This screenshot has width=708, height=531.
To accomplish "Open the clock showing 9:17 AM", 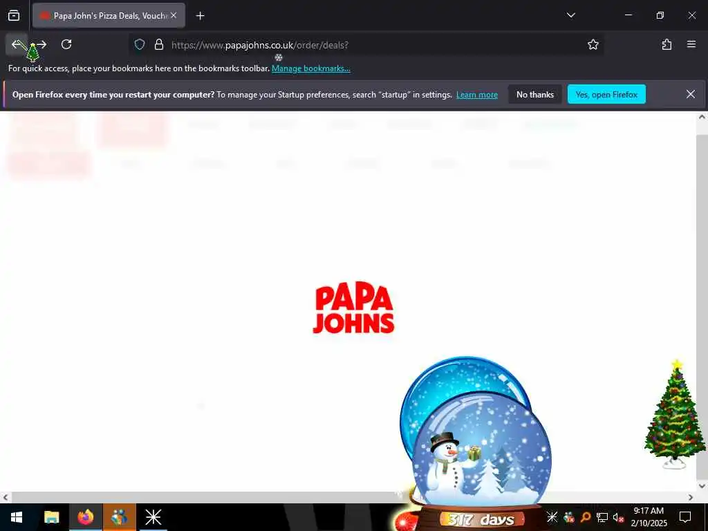I will pyautogui.click(x=649, y=517).
